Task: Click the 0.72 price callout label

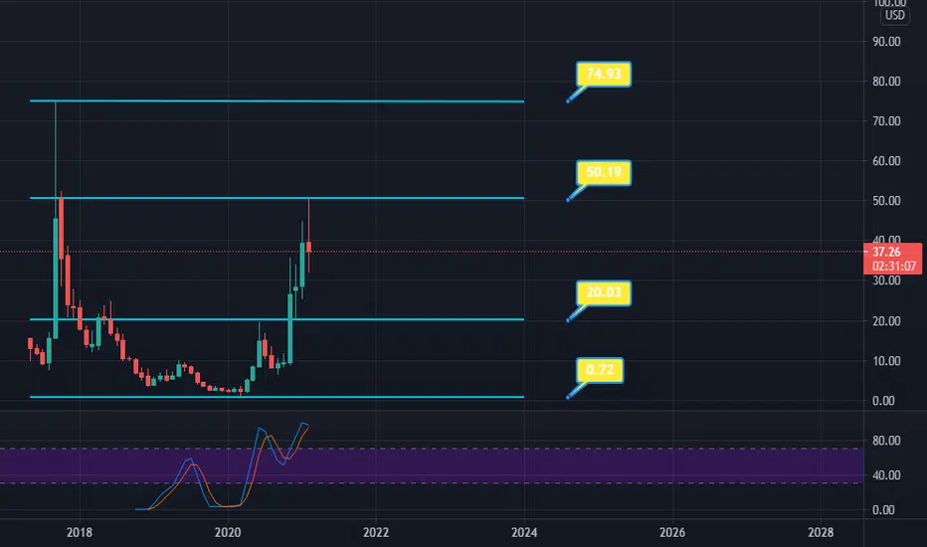Action: pyautogui.click(x=600, y=370)
